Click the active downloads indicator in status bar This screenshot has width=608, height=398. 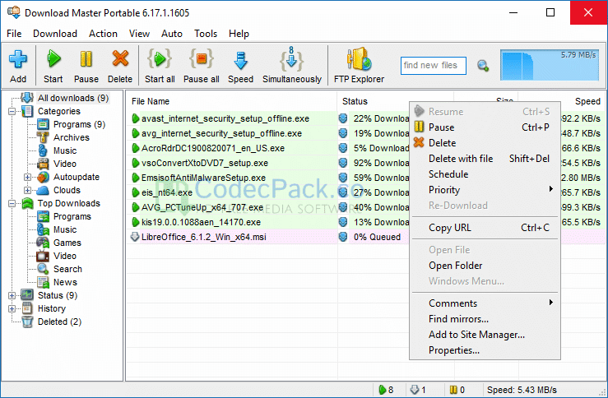[x=386, y=390]
